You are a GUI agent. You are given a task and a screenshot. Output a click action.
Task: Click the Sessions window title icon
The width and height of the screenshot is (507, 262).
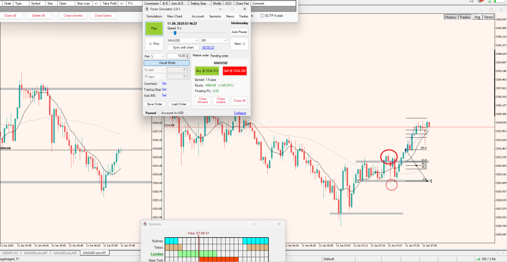[145, 224]
